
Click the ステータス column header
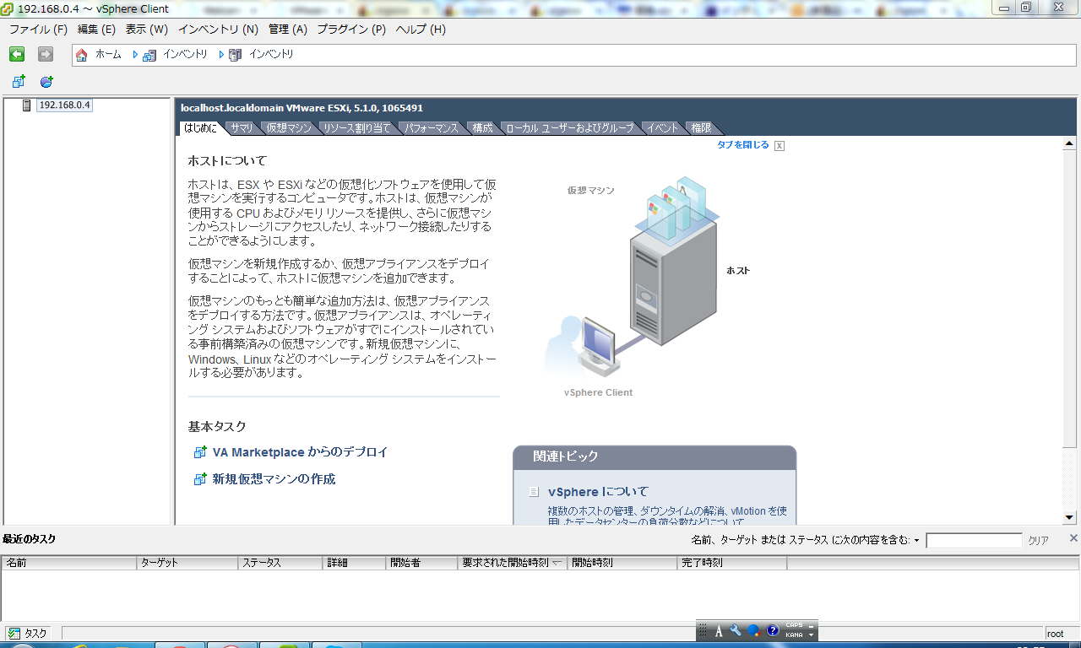pos(280,563)
